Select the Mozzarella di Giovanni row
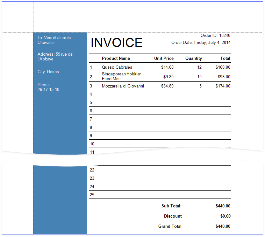 pos(123,86)
